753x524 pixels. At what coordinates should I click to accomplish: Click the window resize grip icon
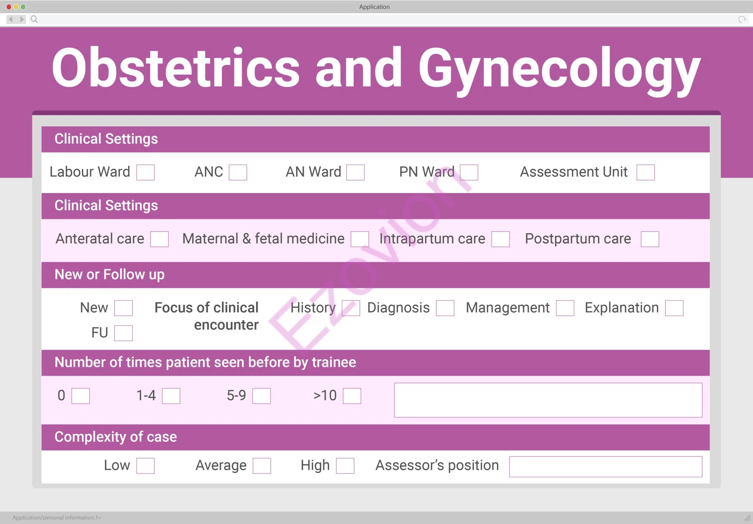click(747, 518)
